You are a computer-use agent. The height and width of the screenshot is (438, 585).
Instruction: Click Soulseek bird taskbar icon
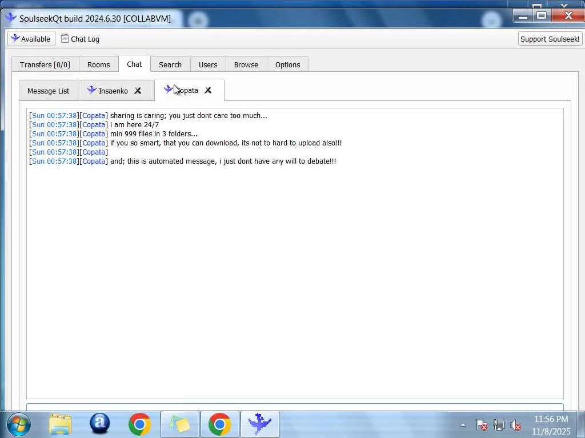coord(260,424)
